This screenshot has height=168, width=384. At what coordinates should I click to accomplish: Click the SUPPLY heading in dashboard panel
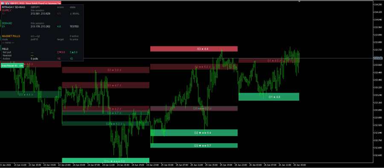[x=6, y=11]
